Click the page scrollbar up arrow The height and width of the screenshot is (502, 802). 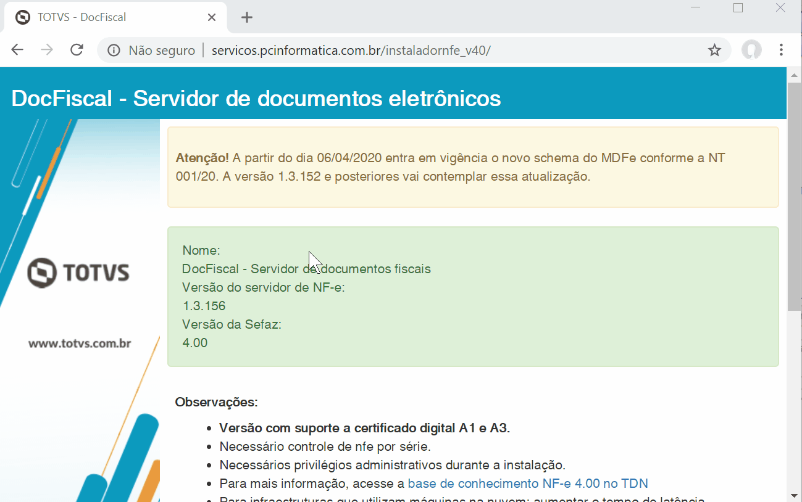click(795, 75)
